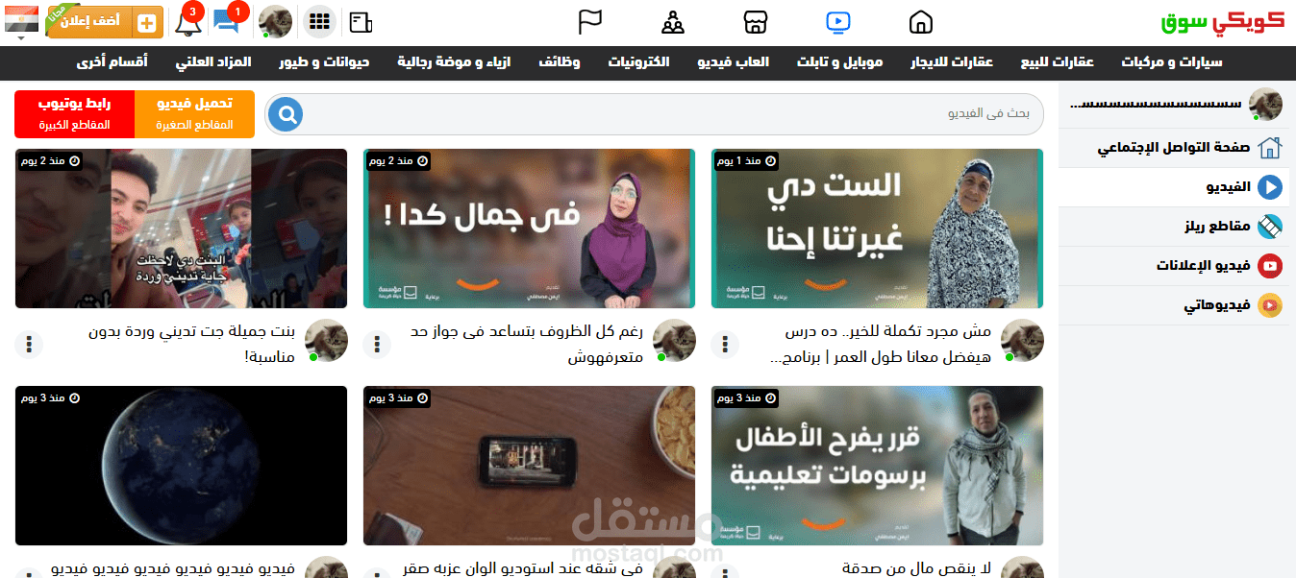Open الكترونيات category
This screenshot has height=578, width=1296.
point(638,62)
